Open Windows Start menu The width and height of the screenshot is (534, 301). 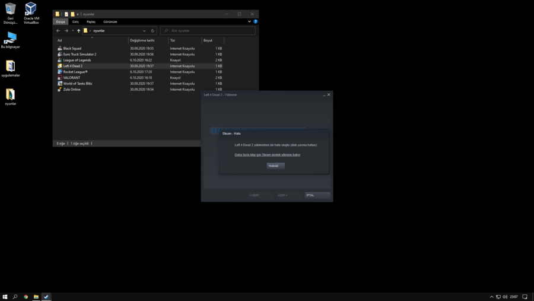5,297
